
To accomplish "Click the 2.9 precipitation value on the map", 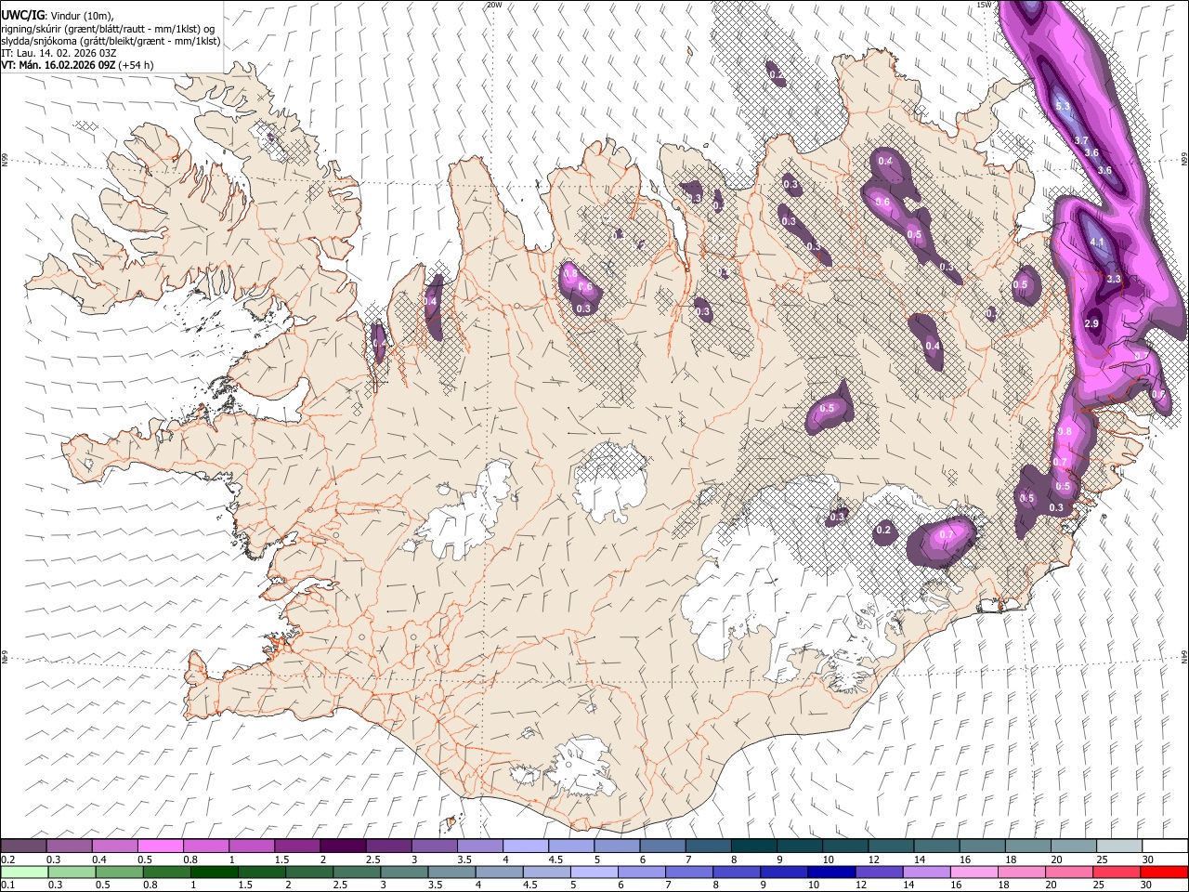I will click(x=1091, y=323).
